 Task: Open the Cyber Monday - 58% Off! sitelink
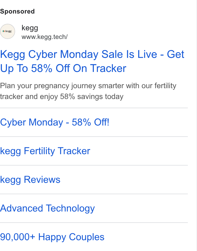pos(55,122)
